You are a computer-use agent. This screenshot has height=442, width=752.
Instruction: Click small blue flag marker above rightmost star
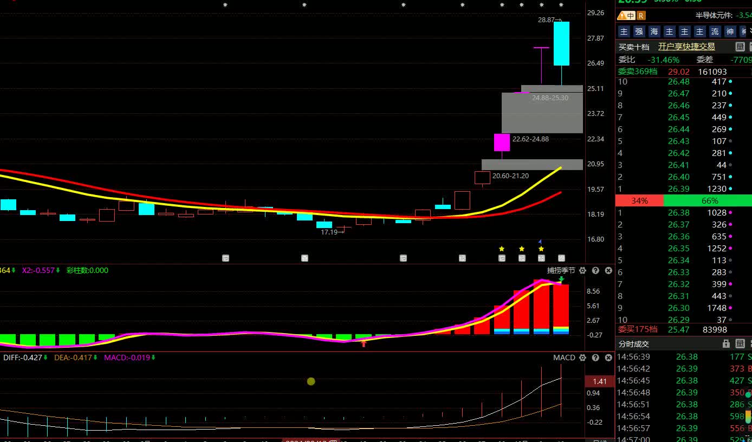540,242
